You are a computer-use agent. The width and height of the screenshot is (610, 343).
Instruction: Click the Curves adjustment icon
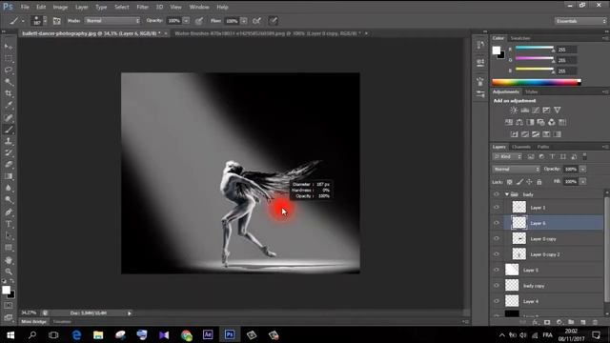click(536, 111)
